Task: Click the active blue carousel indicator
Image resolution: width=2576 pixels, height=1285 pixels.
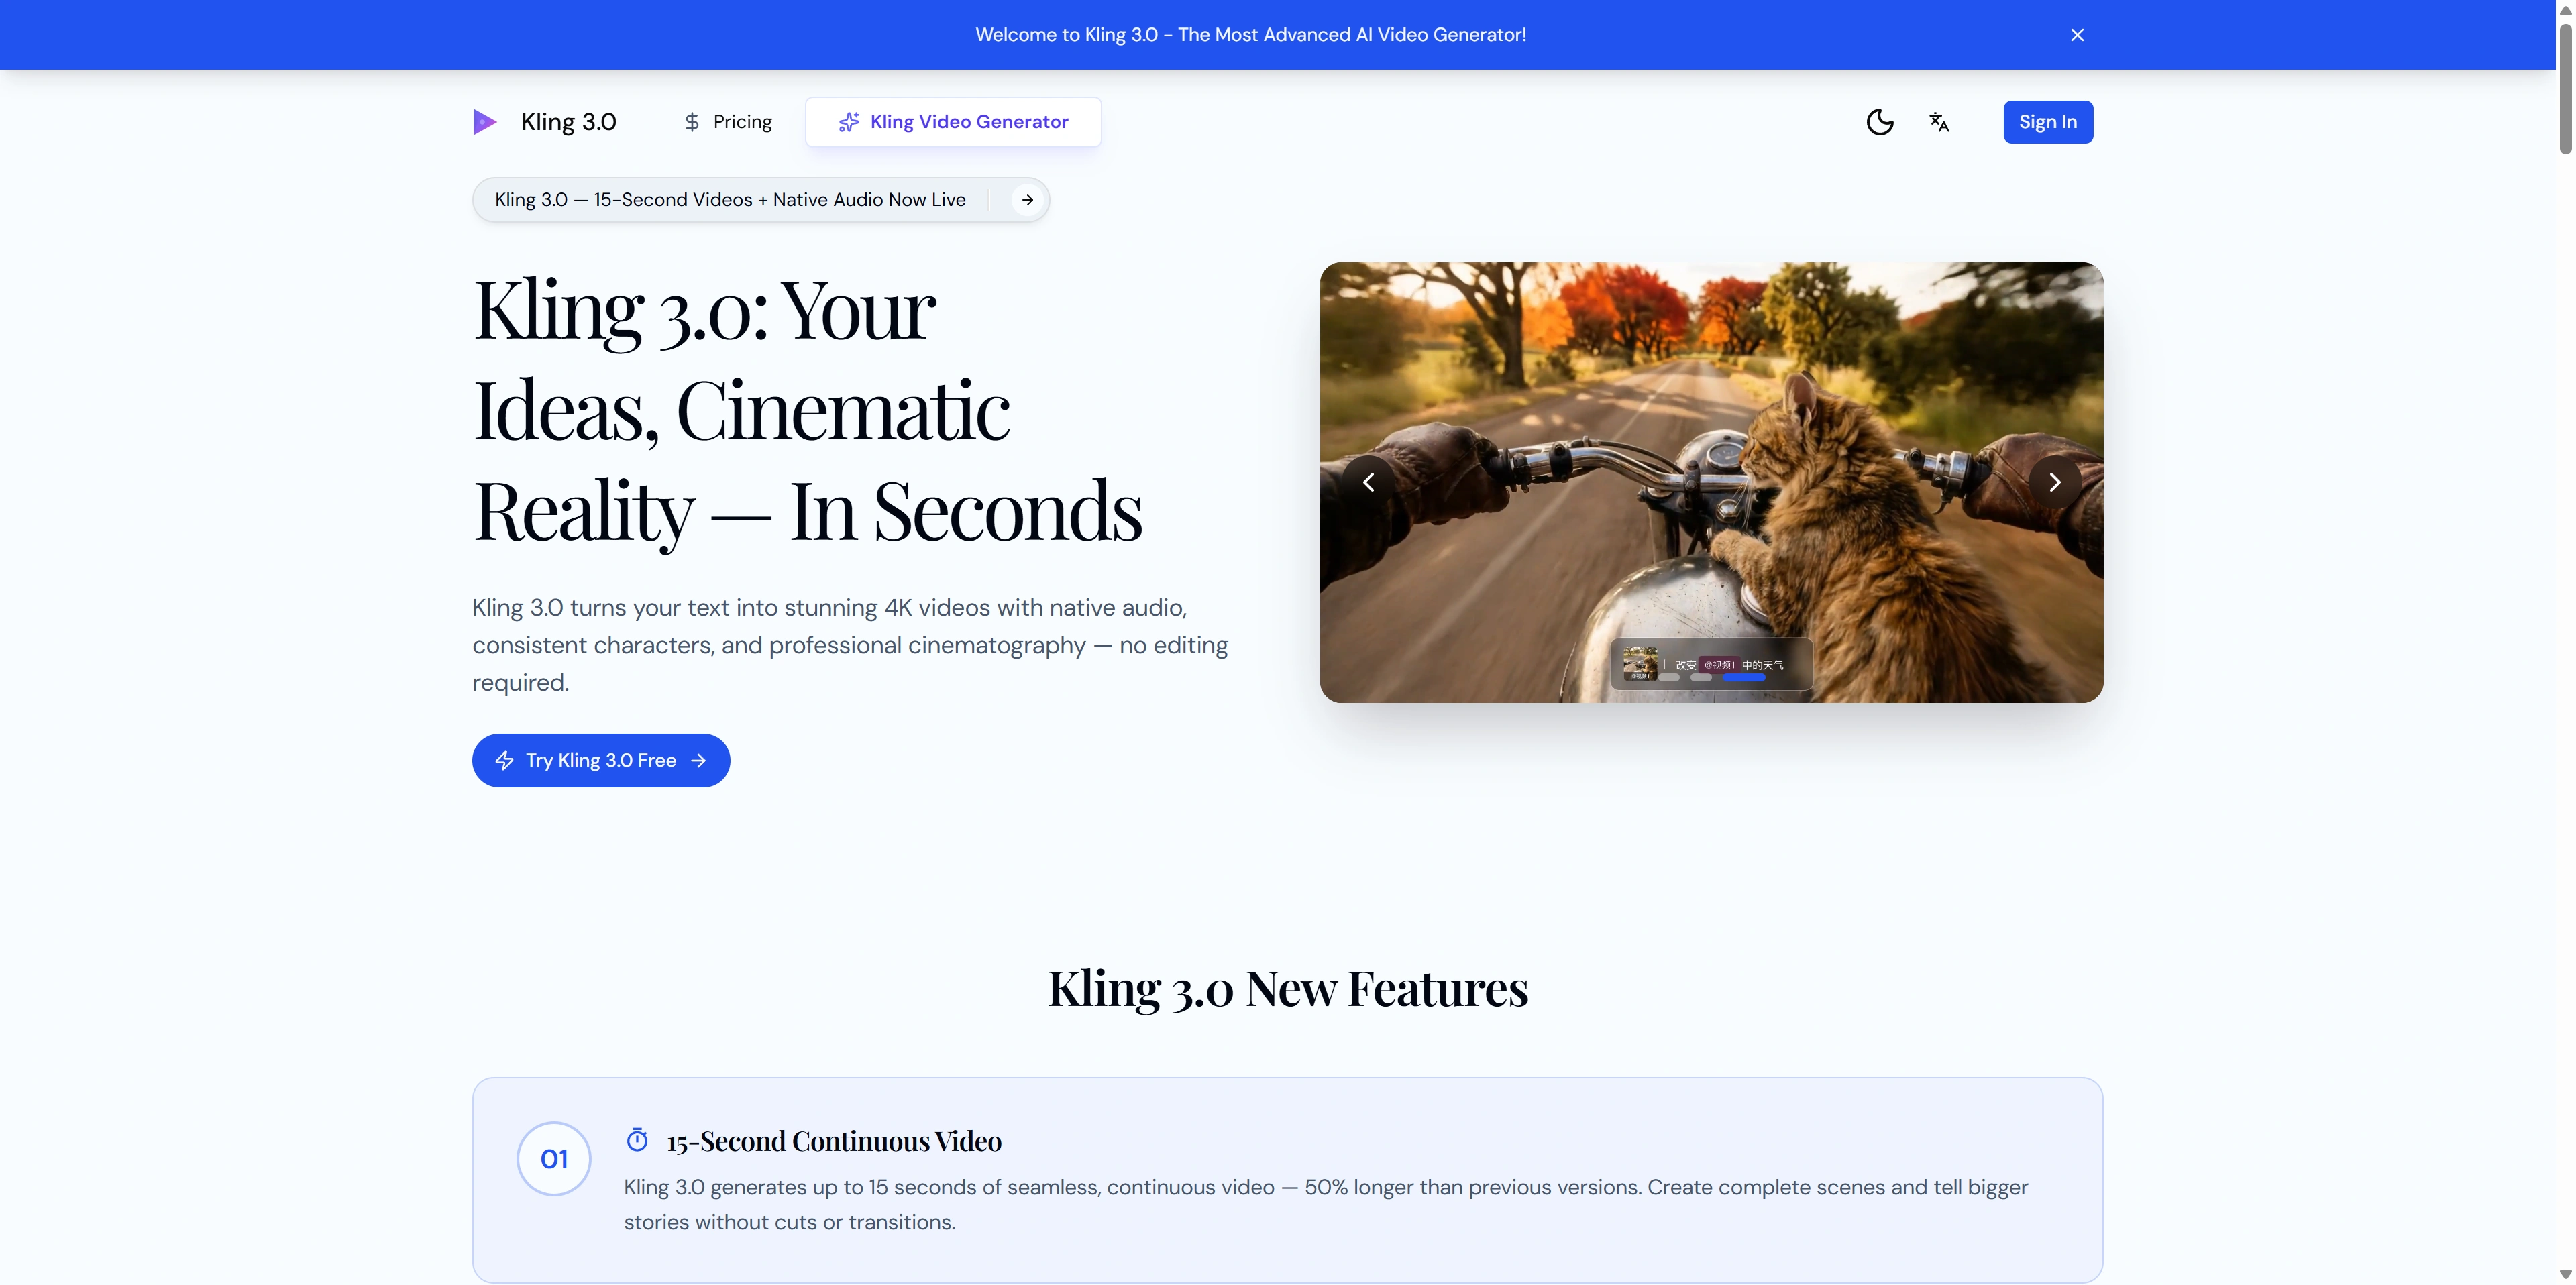Action: pyautogui.click(x=1743, y=678)
